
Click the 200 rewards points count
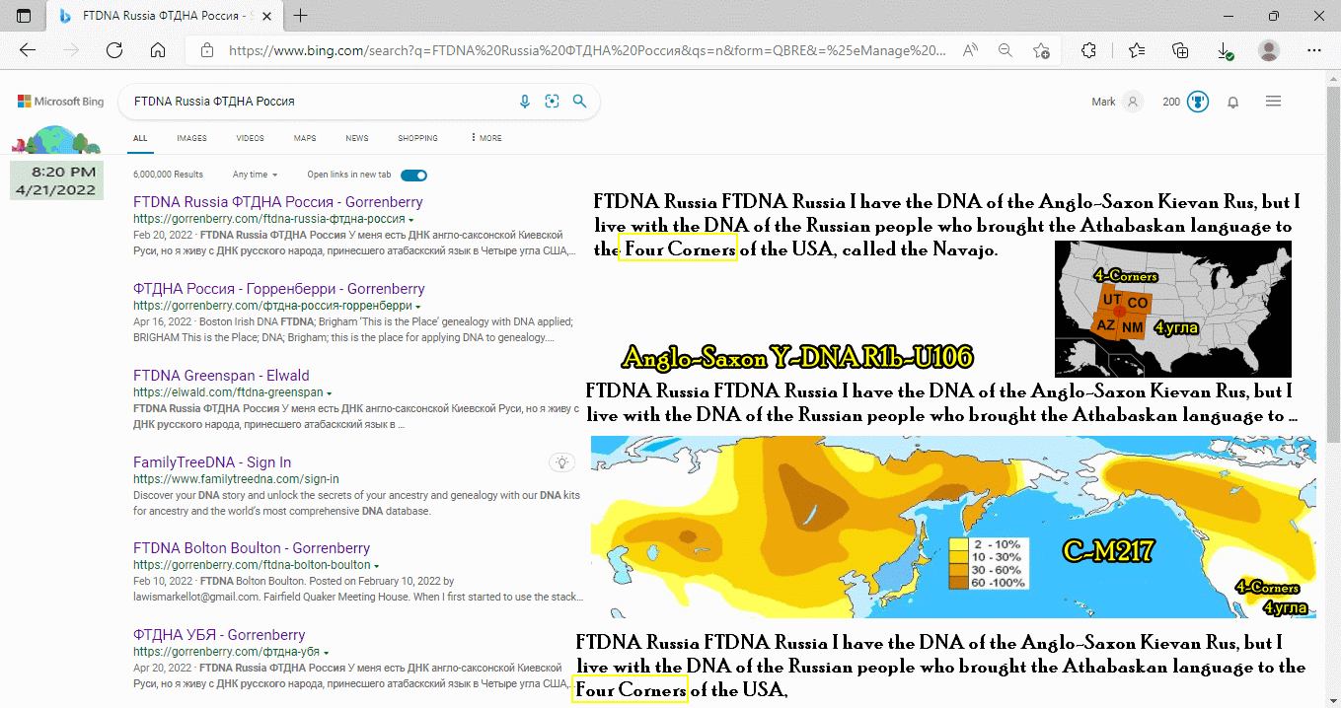pyautogui.click(x=1171, y=102)
